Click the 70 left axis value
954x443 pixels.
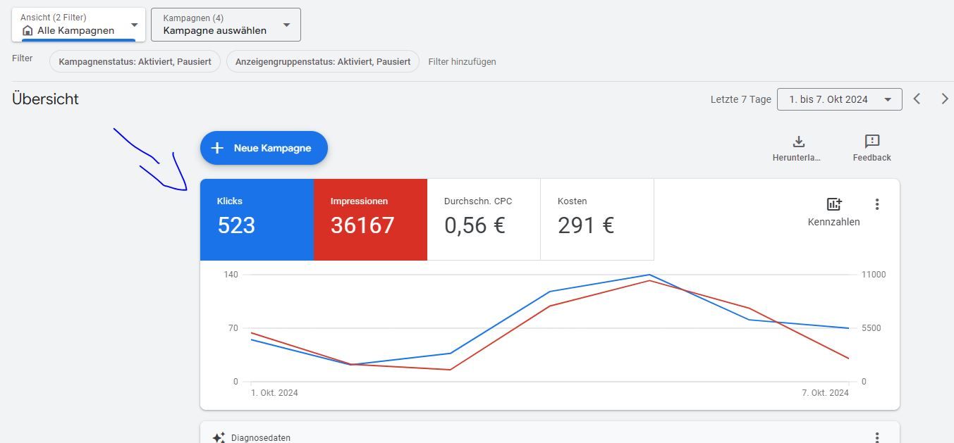pyautogui.click(x=233, y=328)
